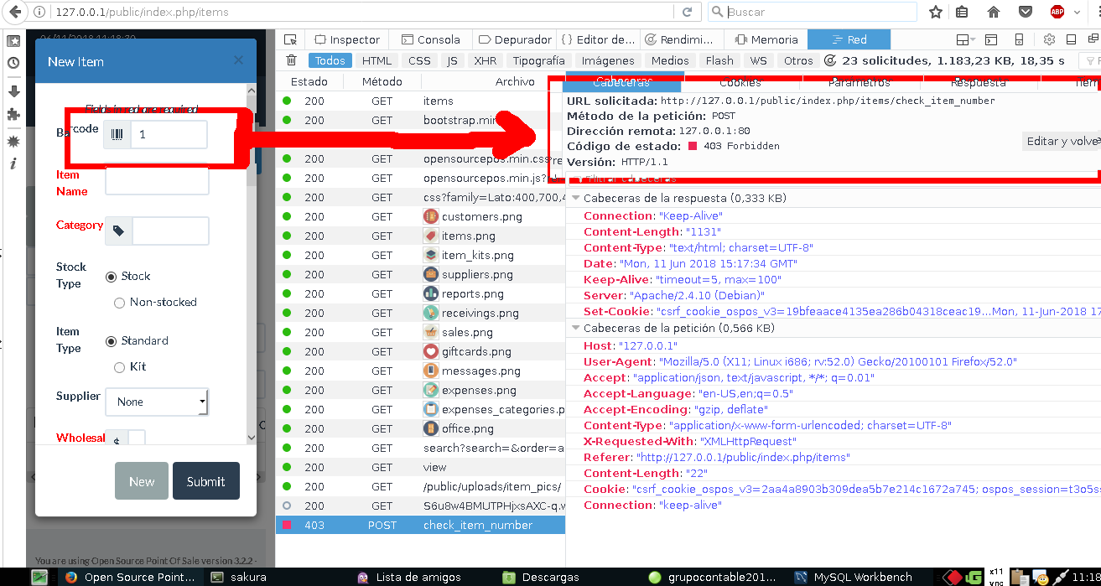1101x586 pixels.
Task: Select the customers.png request row
Action: [421, 216]
